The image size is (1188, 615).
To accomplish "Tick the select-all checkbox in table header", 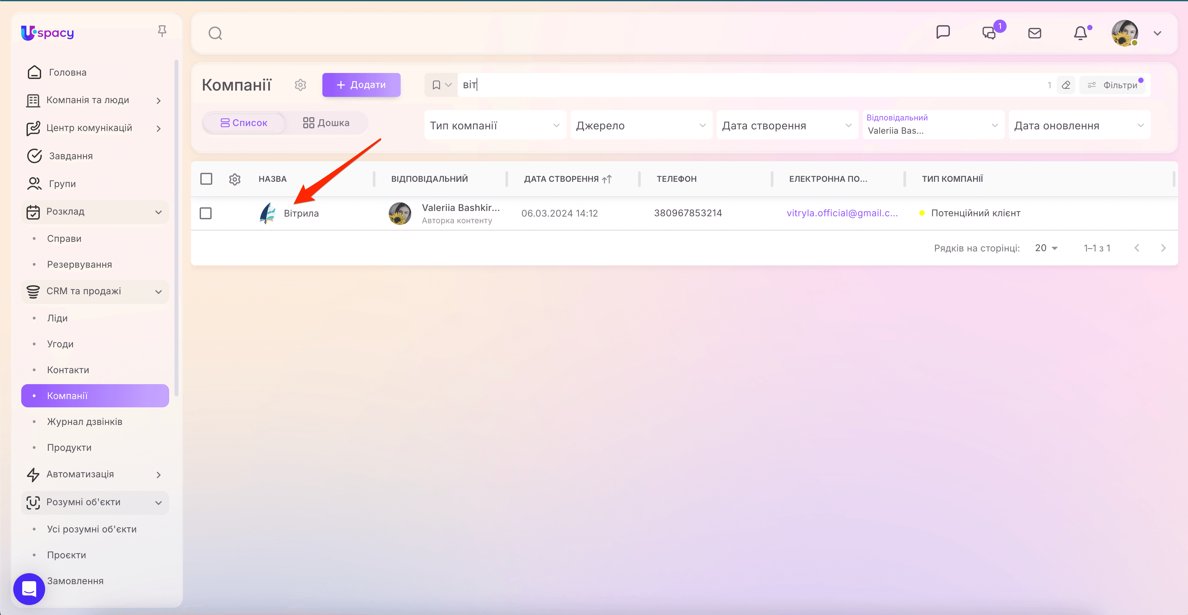I will [x=206, y=179].
